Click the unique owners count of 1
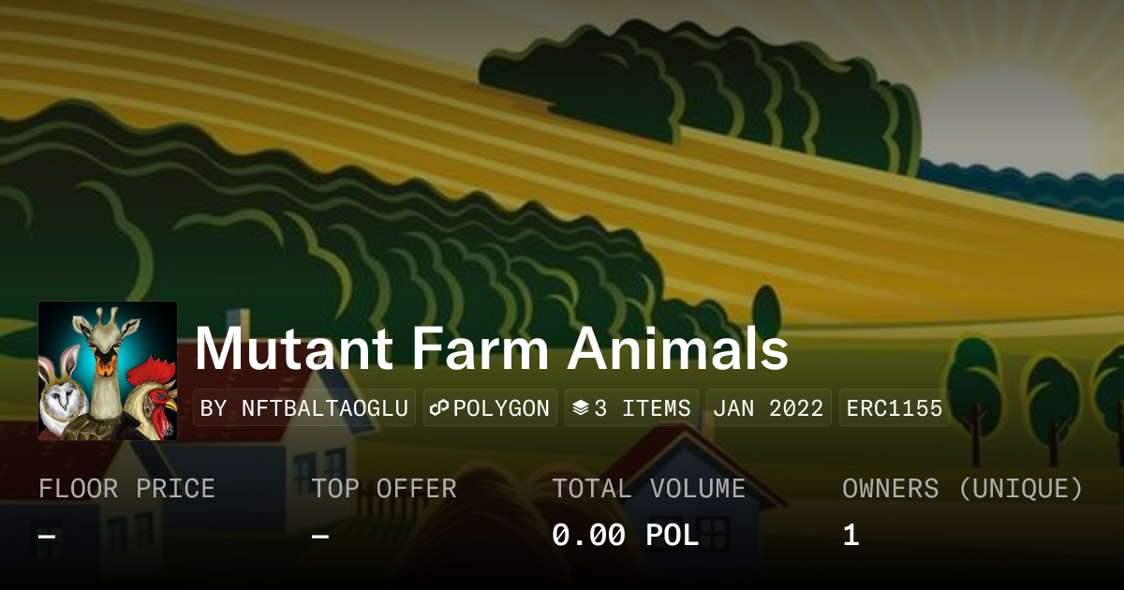The height and width of the screenshot is (590, 1124). click(x=850, y=536)
